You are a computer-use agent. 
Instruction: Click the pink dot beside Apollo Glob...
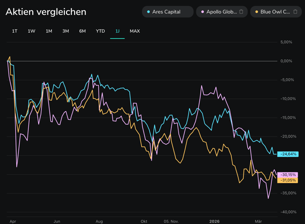pyautogui.click(x=203, y=12)
